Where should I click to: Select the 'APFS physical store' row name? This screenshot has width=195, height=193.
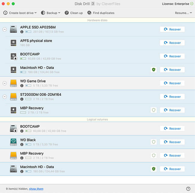(x=36, y=41)
